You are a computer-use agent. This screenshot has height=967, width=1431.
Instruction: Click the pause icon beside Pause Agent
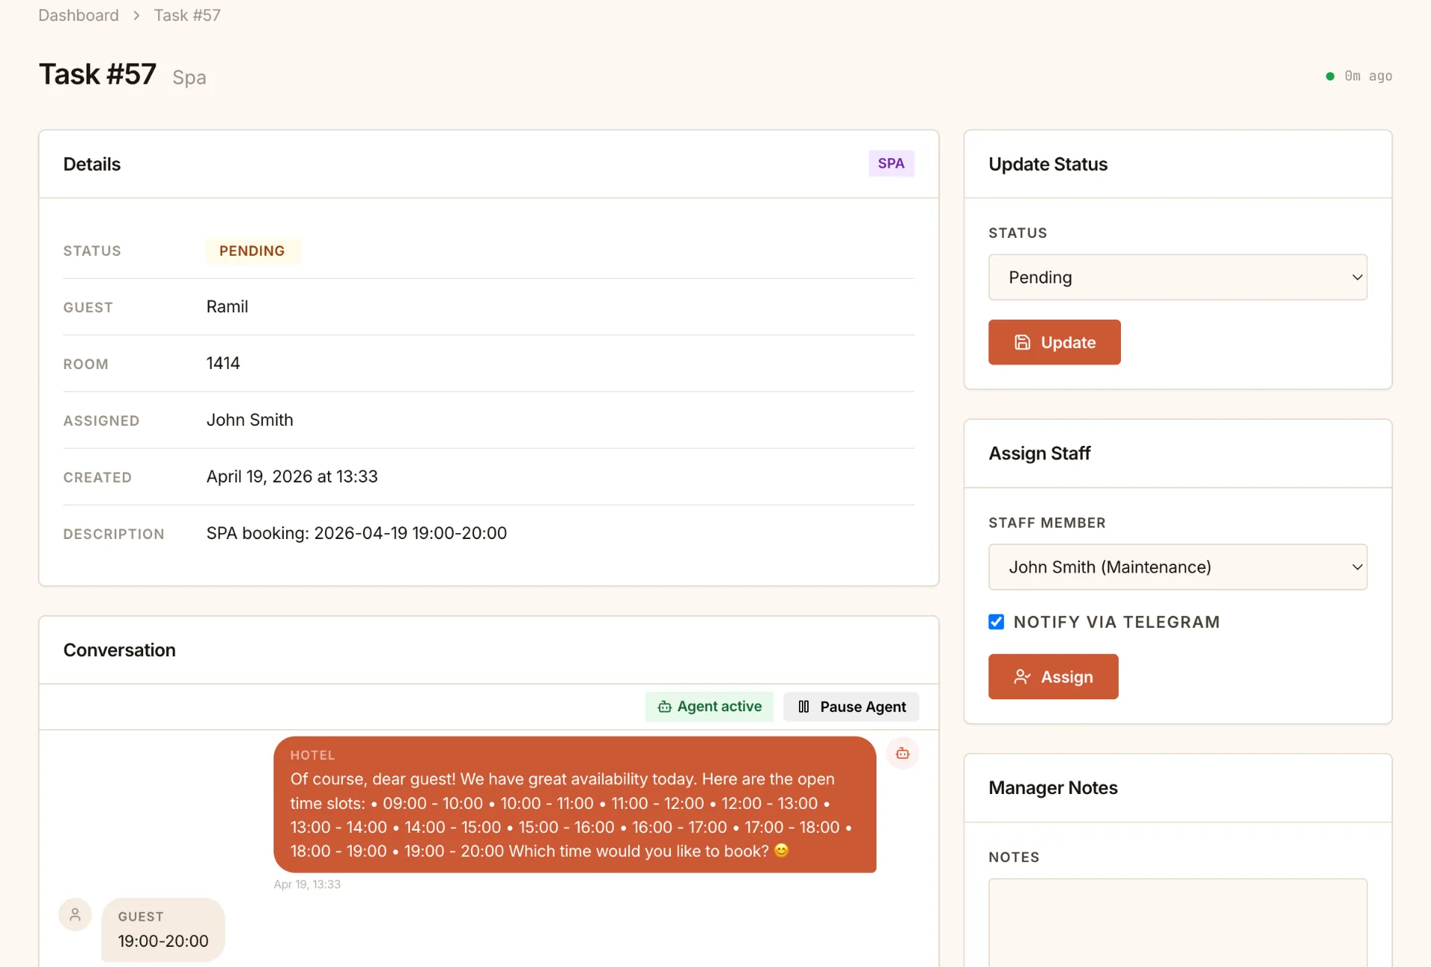[803, 707]
